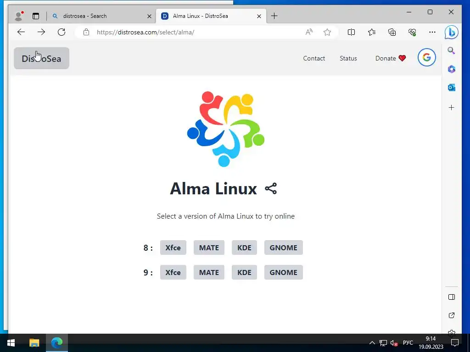Screen dimensions: 470x352
Task: Show hidden system tray icons
Action: [372, 343]
